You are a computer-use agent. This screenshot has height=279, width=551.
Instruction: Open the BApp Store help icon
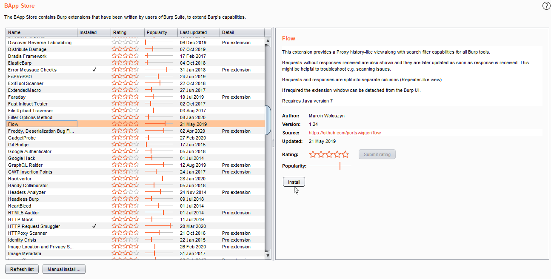click(546, 6)
